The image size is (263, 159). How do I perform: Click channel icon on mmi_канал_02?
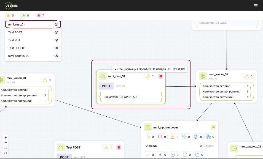point(203,76)
